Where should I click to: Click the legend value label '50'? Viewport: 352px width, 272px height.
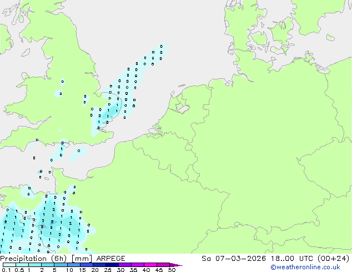point(172,270)
